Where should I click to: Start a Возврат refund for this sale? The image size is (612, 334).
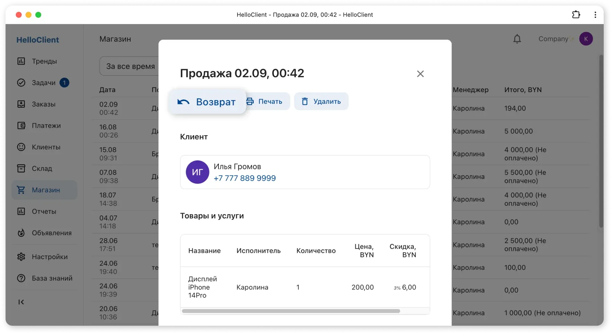[207, 102]
